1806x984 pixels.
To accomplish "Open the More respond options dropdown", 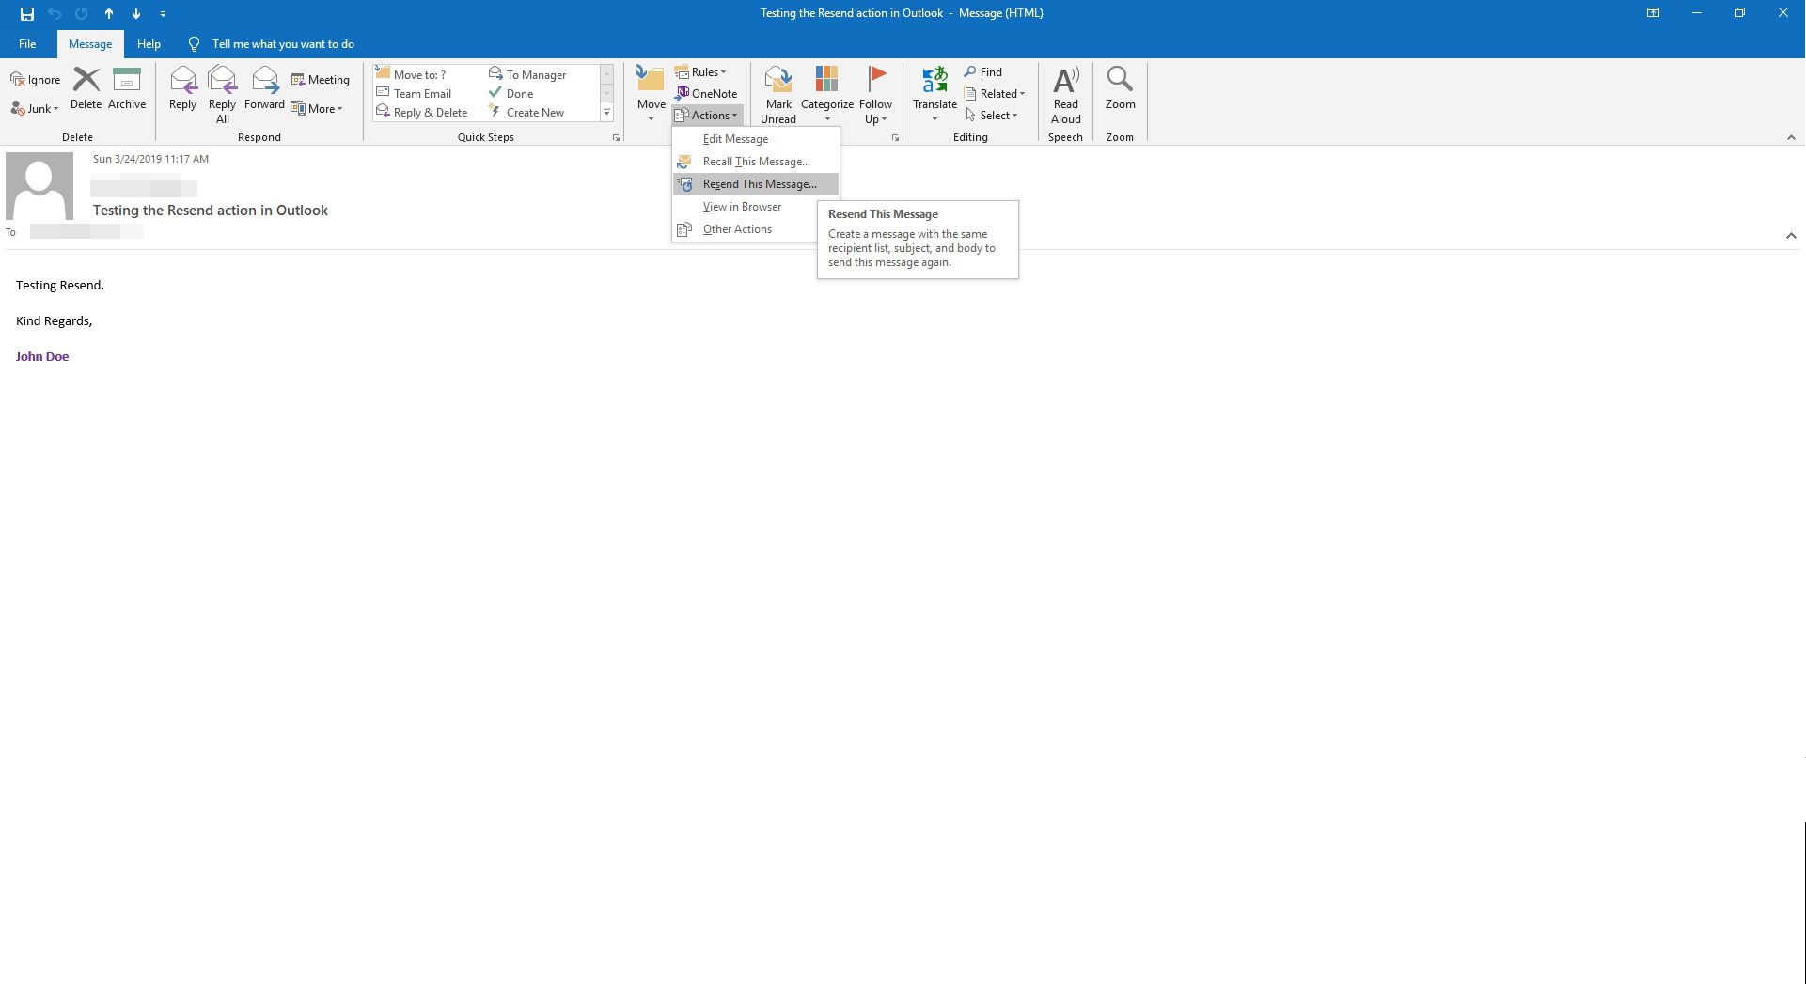I will [318, 109].
